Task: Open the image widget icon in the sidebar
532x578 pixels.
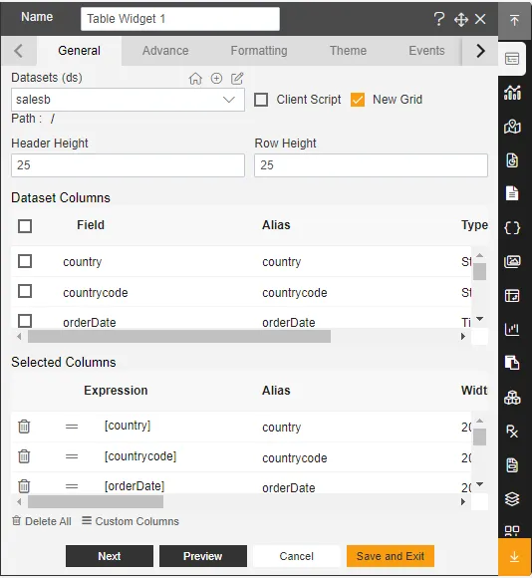Action: click(512, 262)
